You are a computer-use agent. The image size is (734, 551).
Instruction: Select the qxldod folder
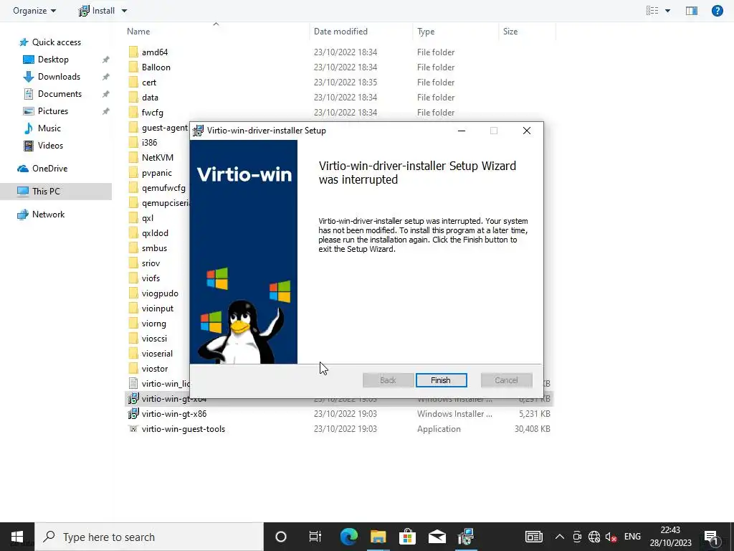(x=155, y=233)
